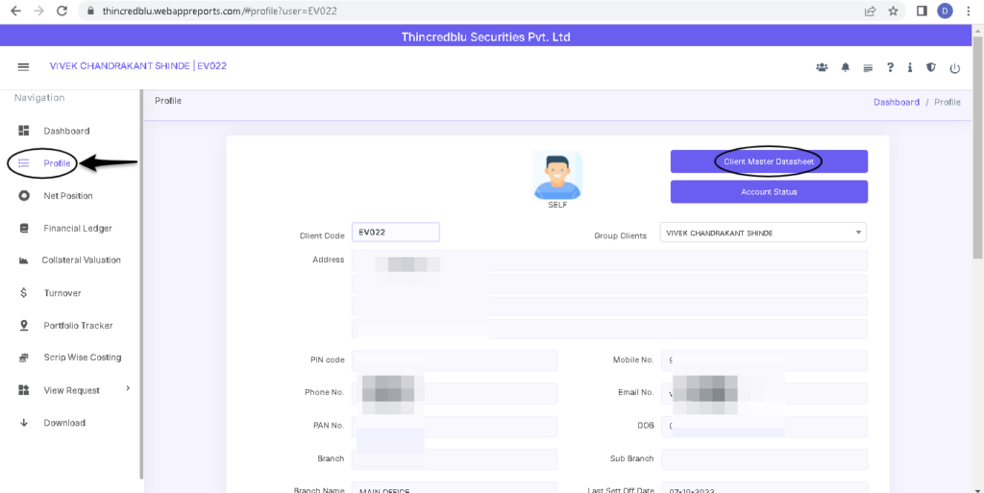This screenshot has width=984, height=493.
Task: Click the Client Code field EV022
Action: (395, 232)
